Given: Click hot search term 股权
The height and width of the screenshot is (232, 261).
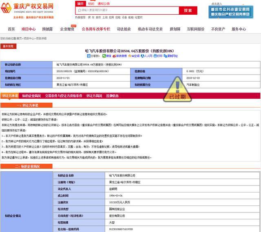Looking at the screenshot, I should (98, 17).
